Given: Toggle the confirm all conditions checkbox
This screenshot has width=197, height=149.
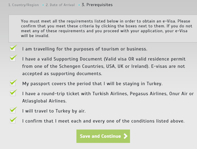Looking at the screenshot, I should pos(13,121).
